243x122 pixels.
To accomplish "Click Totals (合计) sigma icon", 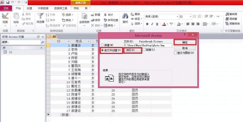I will [x=105, y=15].
